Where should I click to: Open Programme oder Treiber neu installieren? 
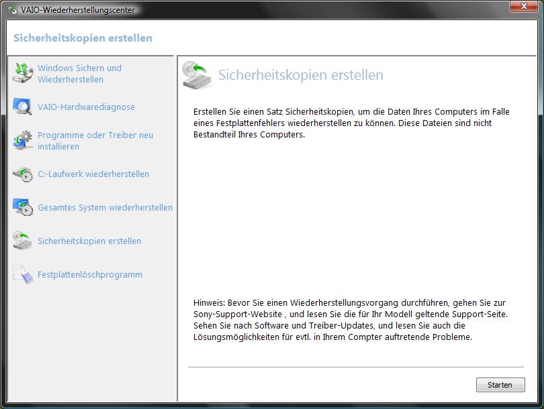95,141
